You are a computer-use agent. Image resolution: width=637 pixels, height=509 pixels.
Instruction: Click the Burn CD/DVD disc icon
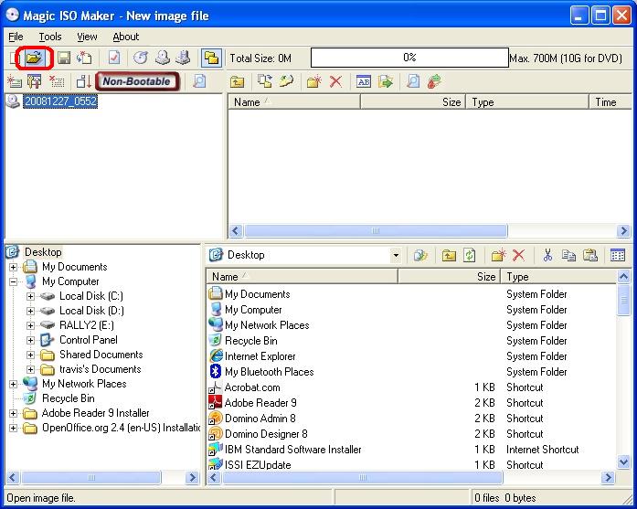point(141,58)
